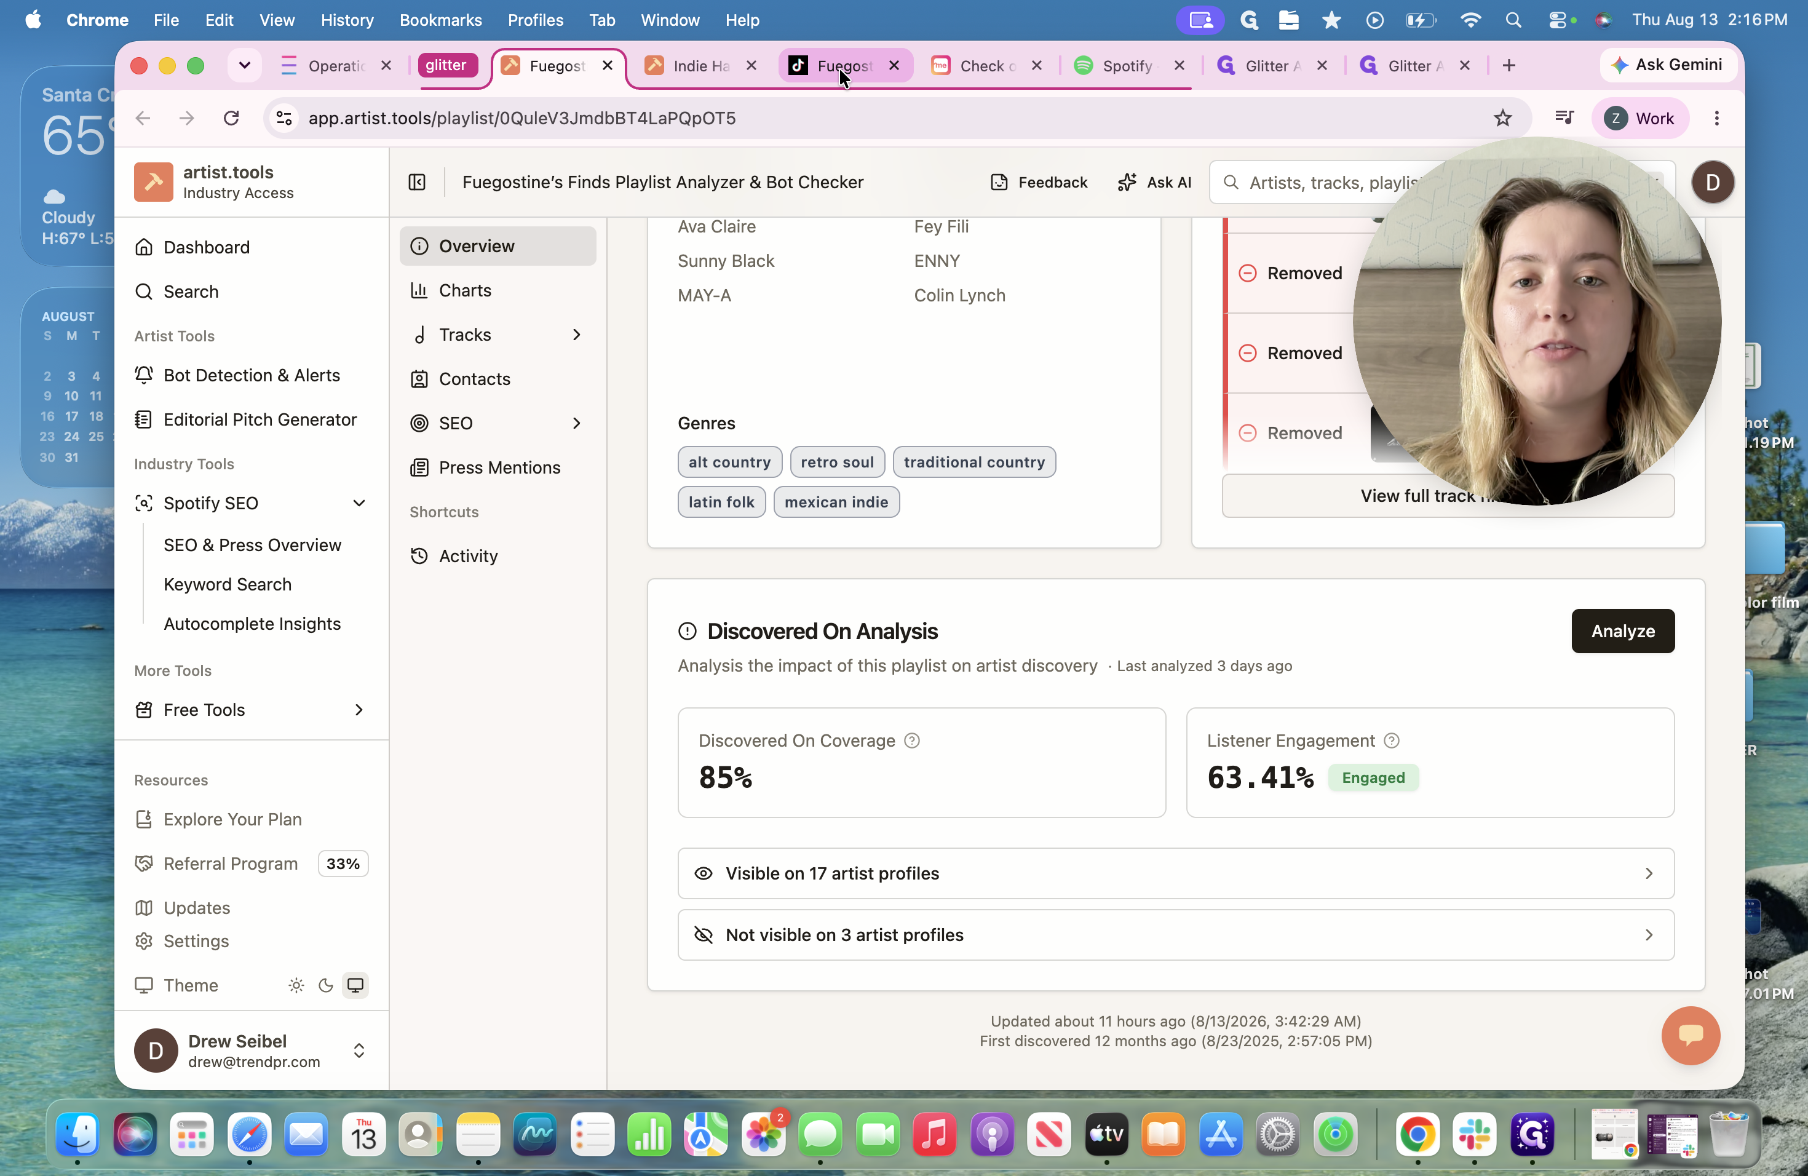Open the Work profile menu
Image resolution: width=1808 pixels, height=1176 pixels.
point(1639,117)
